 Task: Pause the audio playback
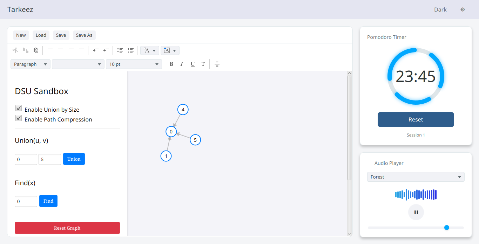point(416,212)
